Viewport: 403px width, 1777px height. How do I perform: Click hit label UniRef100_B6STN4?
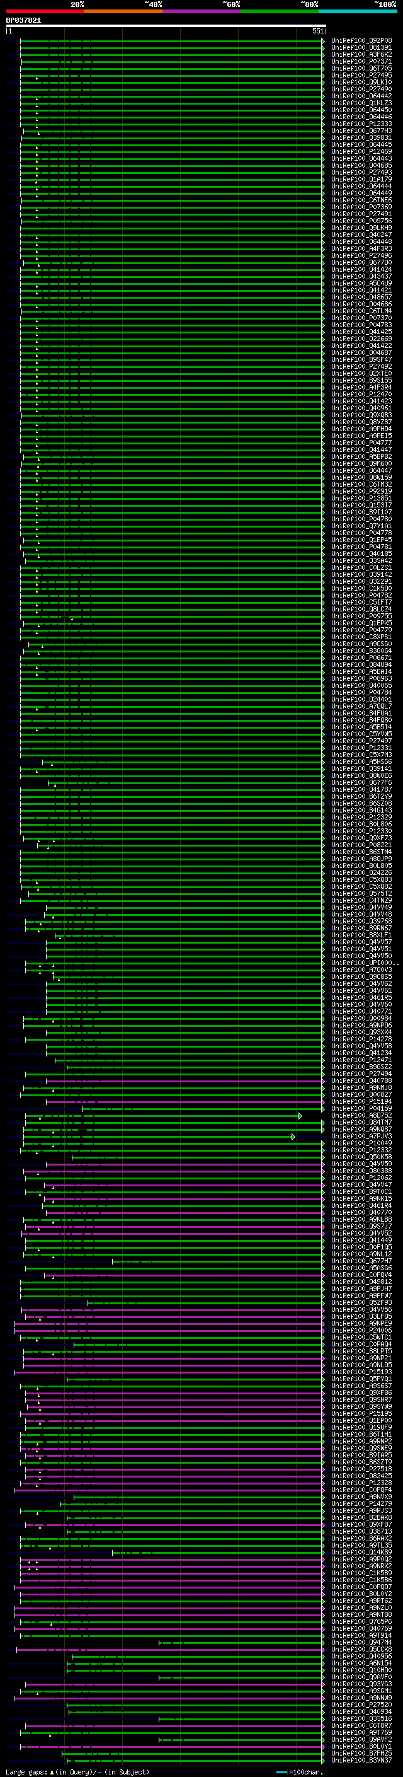(x=361, y=852)
